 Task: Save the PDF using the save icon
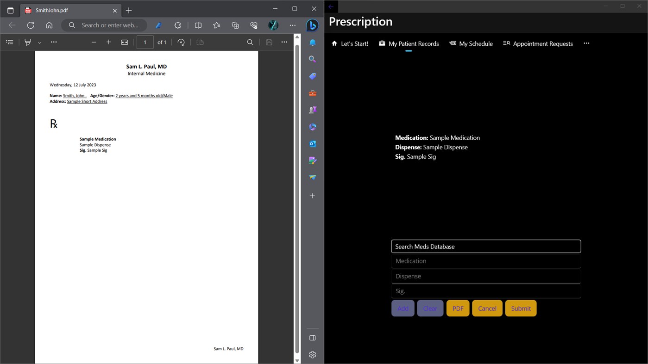(269, 42)
